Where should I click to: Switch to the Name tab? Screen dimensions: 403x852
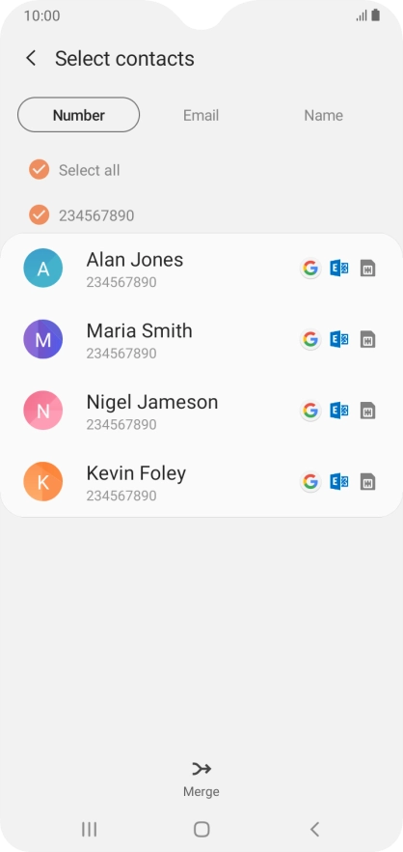323,115
